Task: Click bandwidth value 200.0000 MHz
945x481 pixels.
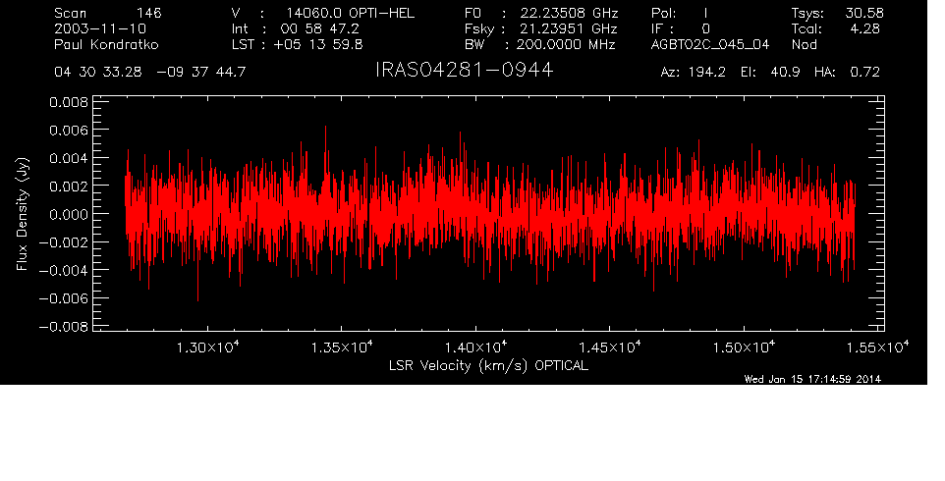Action: [x=566, y=44]
